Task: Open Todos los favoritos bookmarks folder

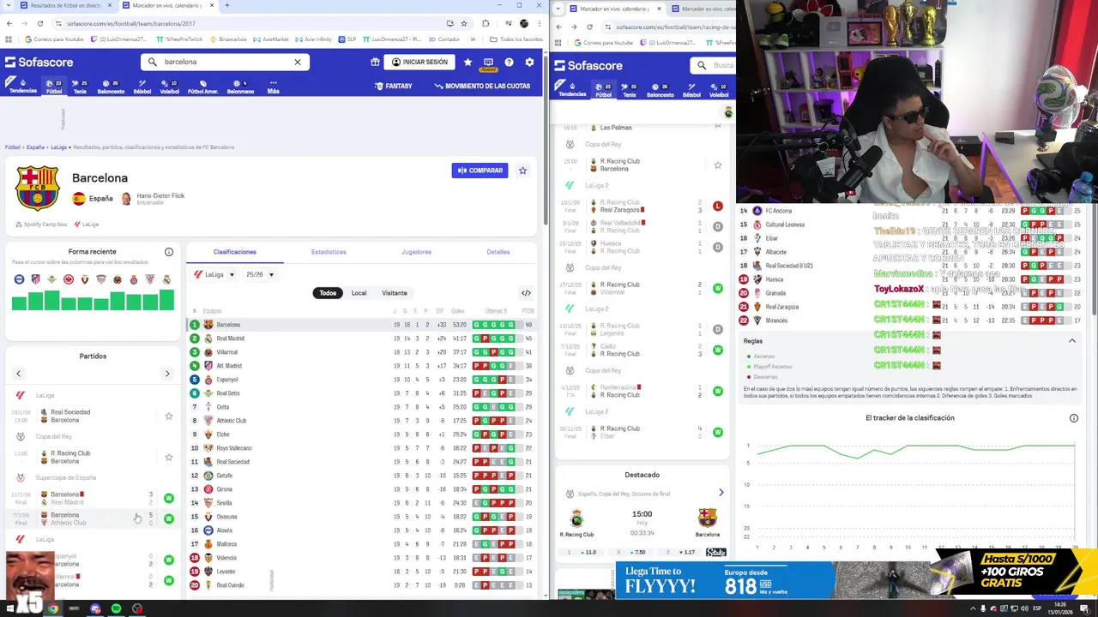Action: coord(516,39)
